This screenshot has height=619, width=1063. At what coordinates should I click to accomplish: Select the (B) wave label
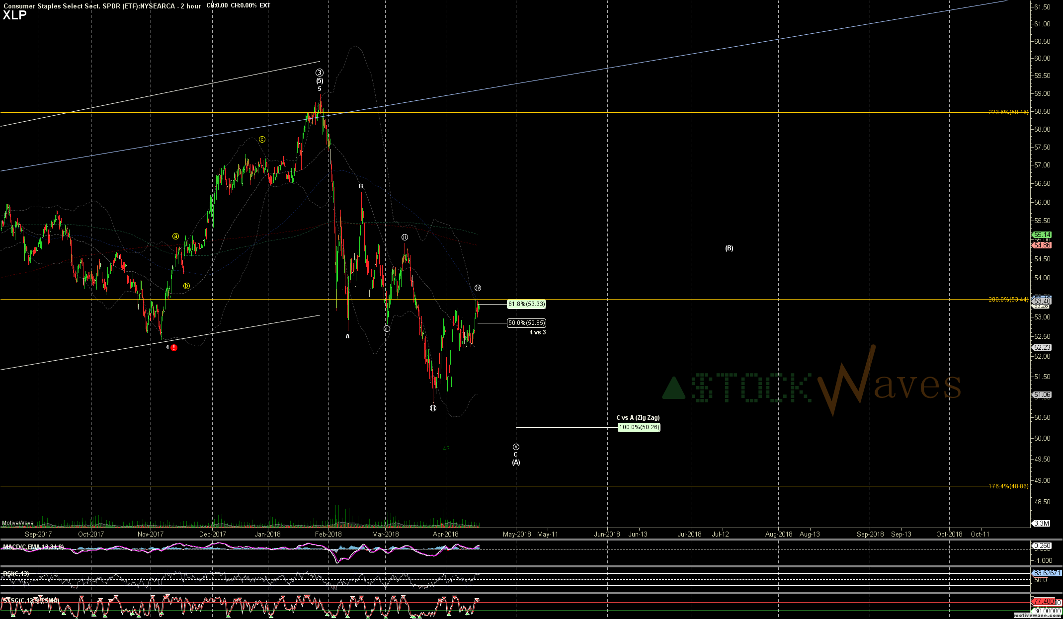(x=729, y=248)
